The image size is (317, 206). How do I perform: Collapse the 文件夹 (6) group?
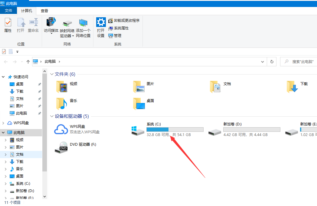[52, 74]
